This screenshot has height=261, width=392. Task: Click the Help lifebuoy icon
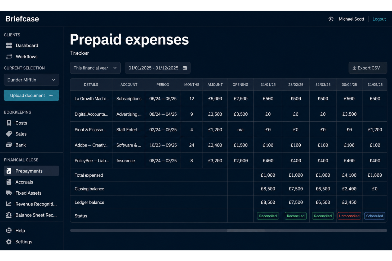point(9,231)
